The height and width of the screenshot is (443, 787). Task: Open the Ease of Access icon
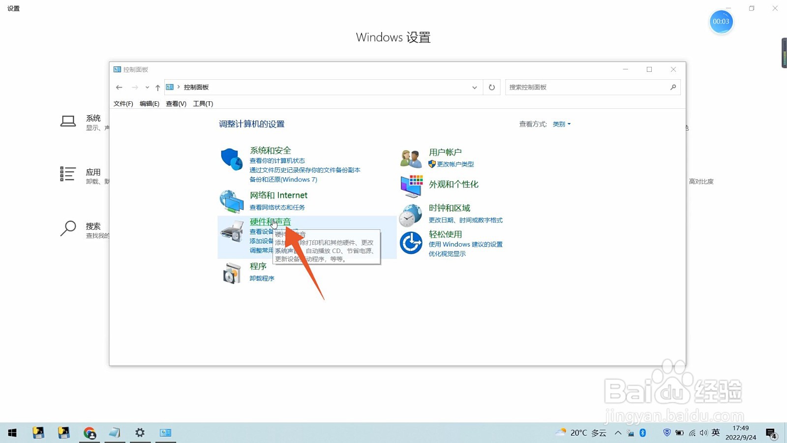(411, 243)
